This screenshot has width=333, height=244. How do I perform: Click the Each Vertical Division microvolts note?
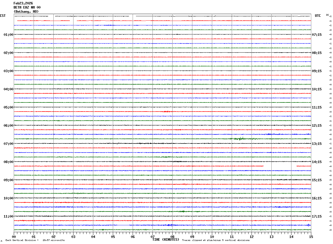[35, 240]
